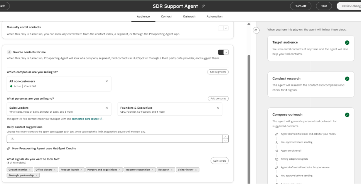Click the Review changes button
This screenshot has width=361, height=184.
pyautogui.click(x=349, y=6)
